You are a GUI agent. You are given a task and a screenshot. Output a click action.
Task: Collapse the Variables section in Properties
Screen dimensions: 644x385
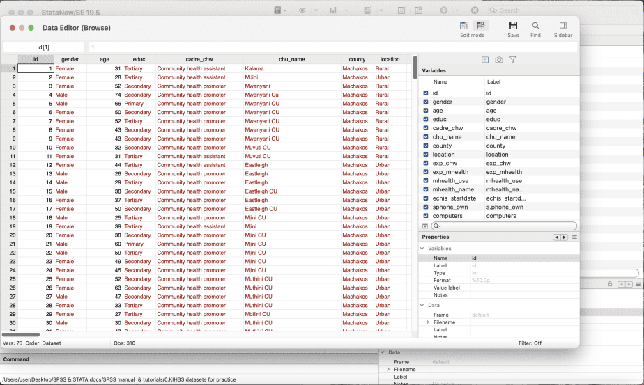tap(422, 249)
